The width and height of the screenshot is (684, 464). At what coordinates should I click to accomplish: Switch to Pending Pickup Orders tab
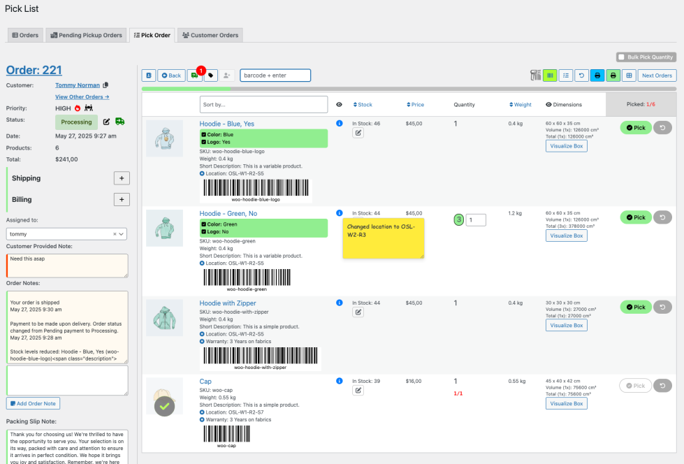pos(85,35)
